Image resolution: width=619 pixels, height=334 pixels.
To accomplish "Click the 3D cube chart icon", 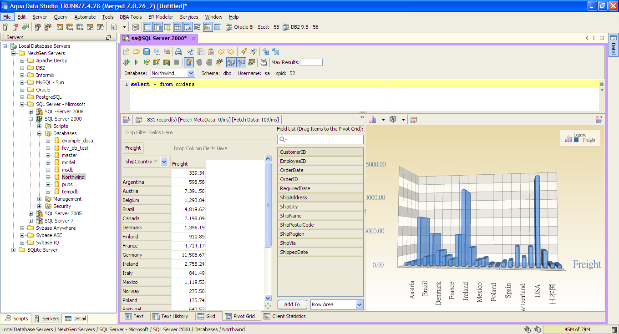I will (393, 120).
